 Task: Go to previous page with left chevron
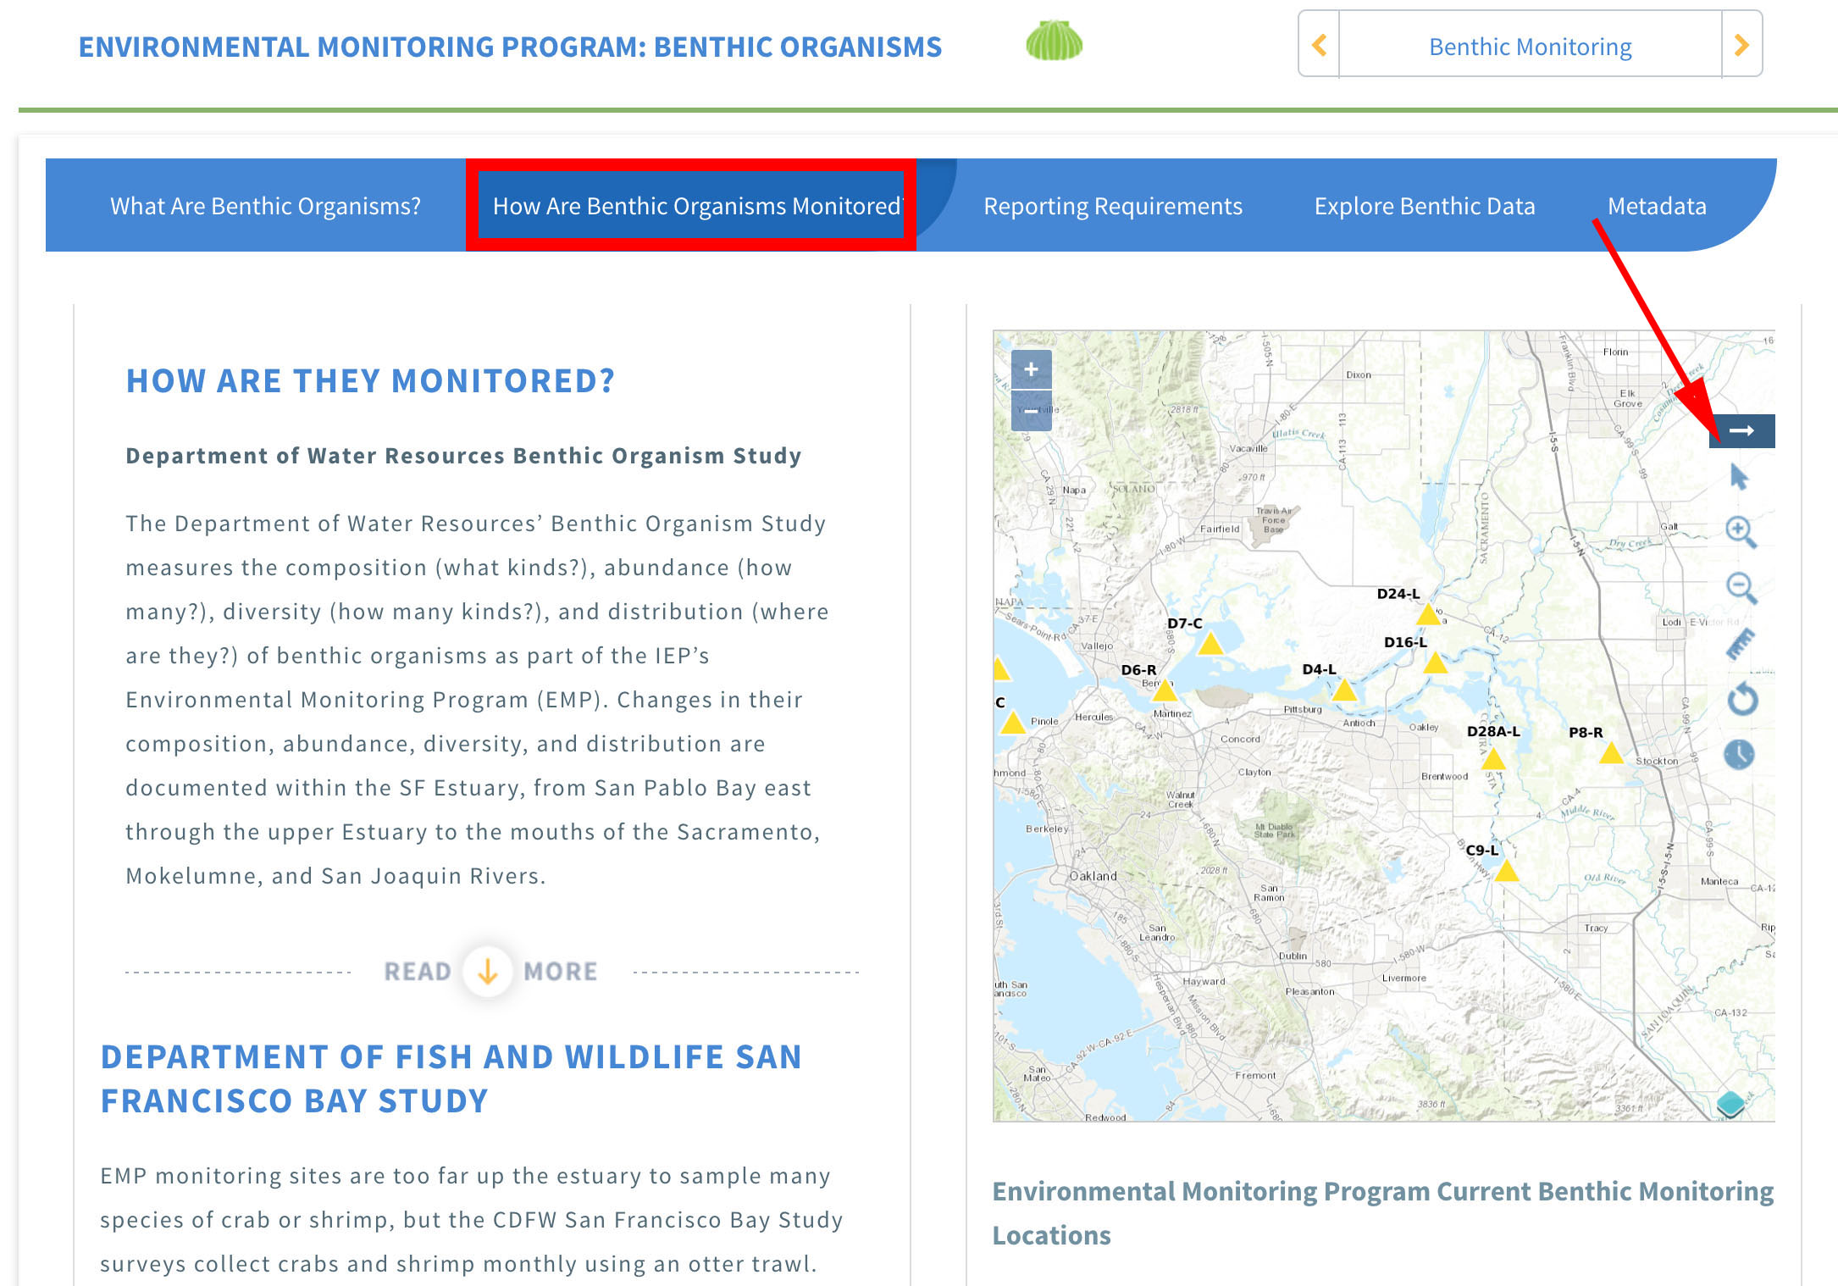coord(1319,45)
